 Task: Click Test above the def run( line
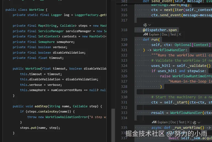tap(173, 34)
